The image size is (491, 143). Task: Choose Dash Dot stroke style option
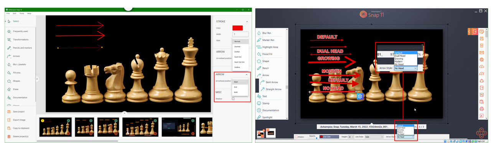pos(240,57)
